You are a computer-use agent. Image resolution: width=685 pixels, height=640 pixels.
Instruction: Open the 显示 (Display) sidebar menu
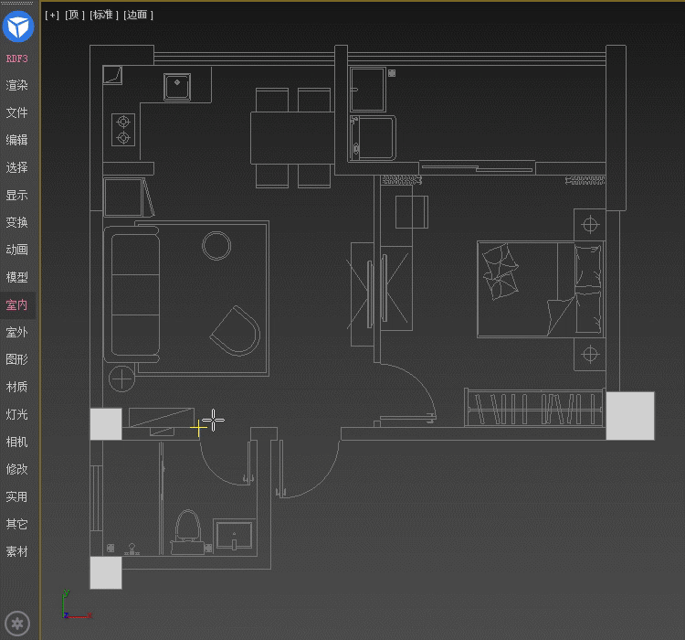pyautogui.click(x=17, y=195)
